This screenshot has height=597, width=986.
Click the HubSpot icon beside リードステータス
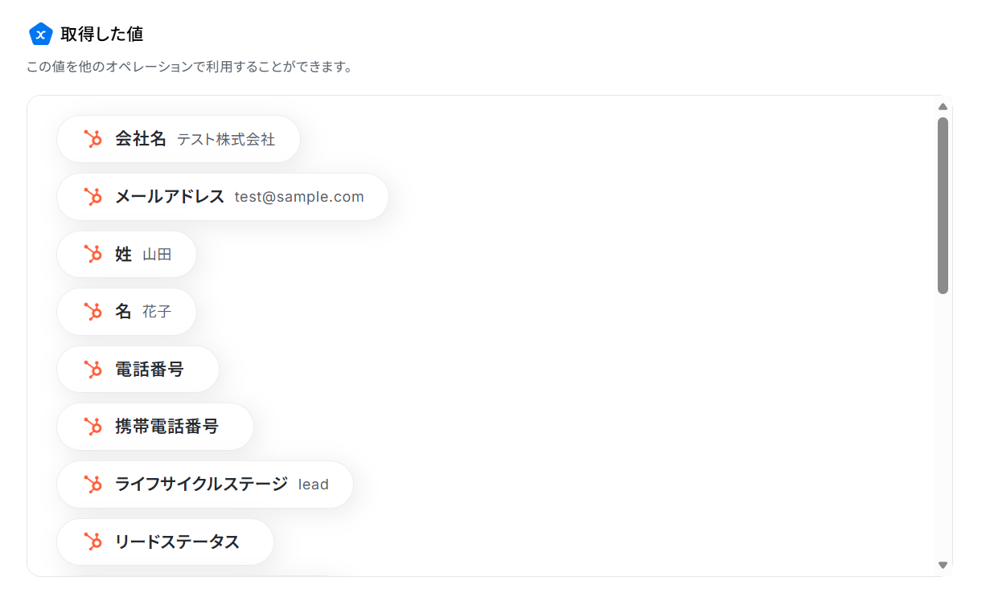(x=93, y=542)
